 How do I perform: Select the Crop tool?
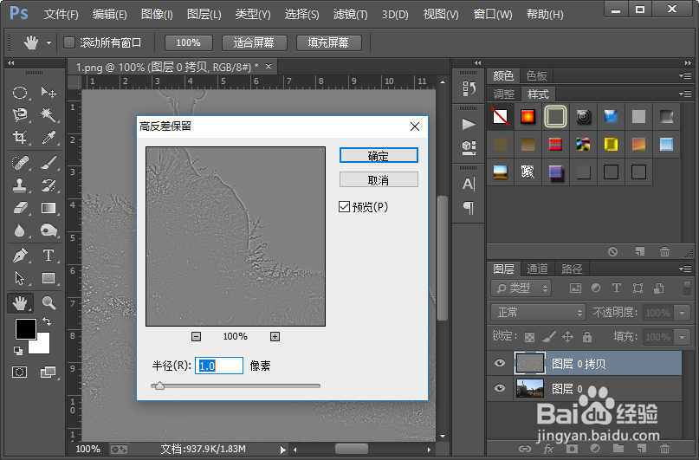[x=20, y=137]
